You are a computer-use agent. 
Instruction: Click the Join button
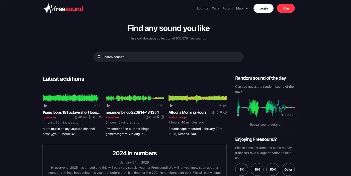[286, 8]
